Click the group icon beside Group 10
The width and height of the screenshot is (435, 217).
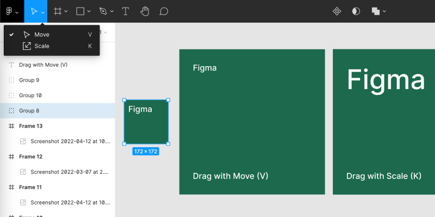(x=11, y=95)
